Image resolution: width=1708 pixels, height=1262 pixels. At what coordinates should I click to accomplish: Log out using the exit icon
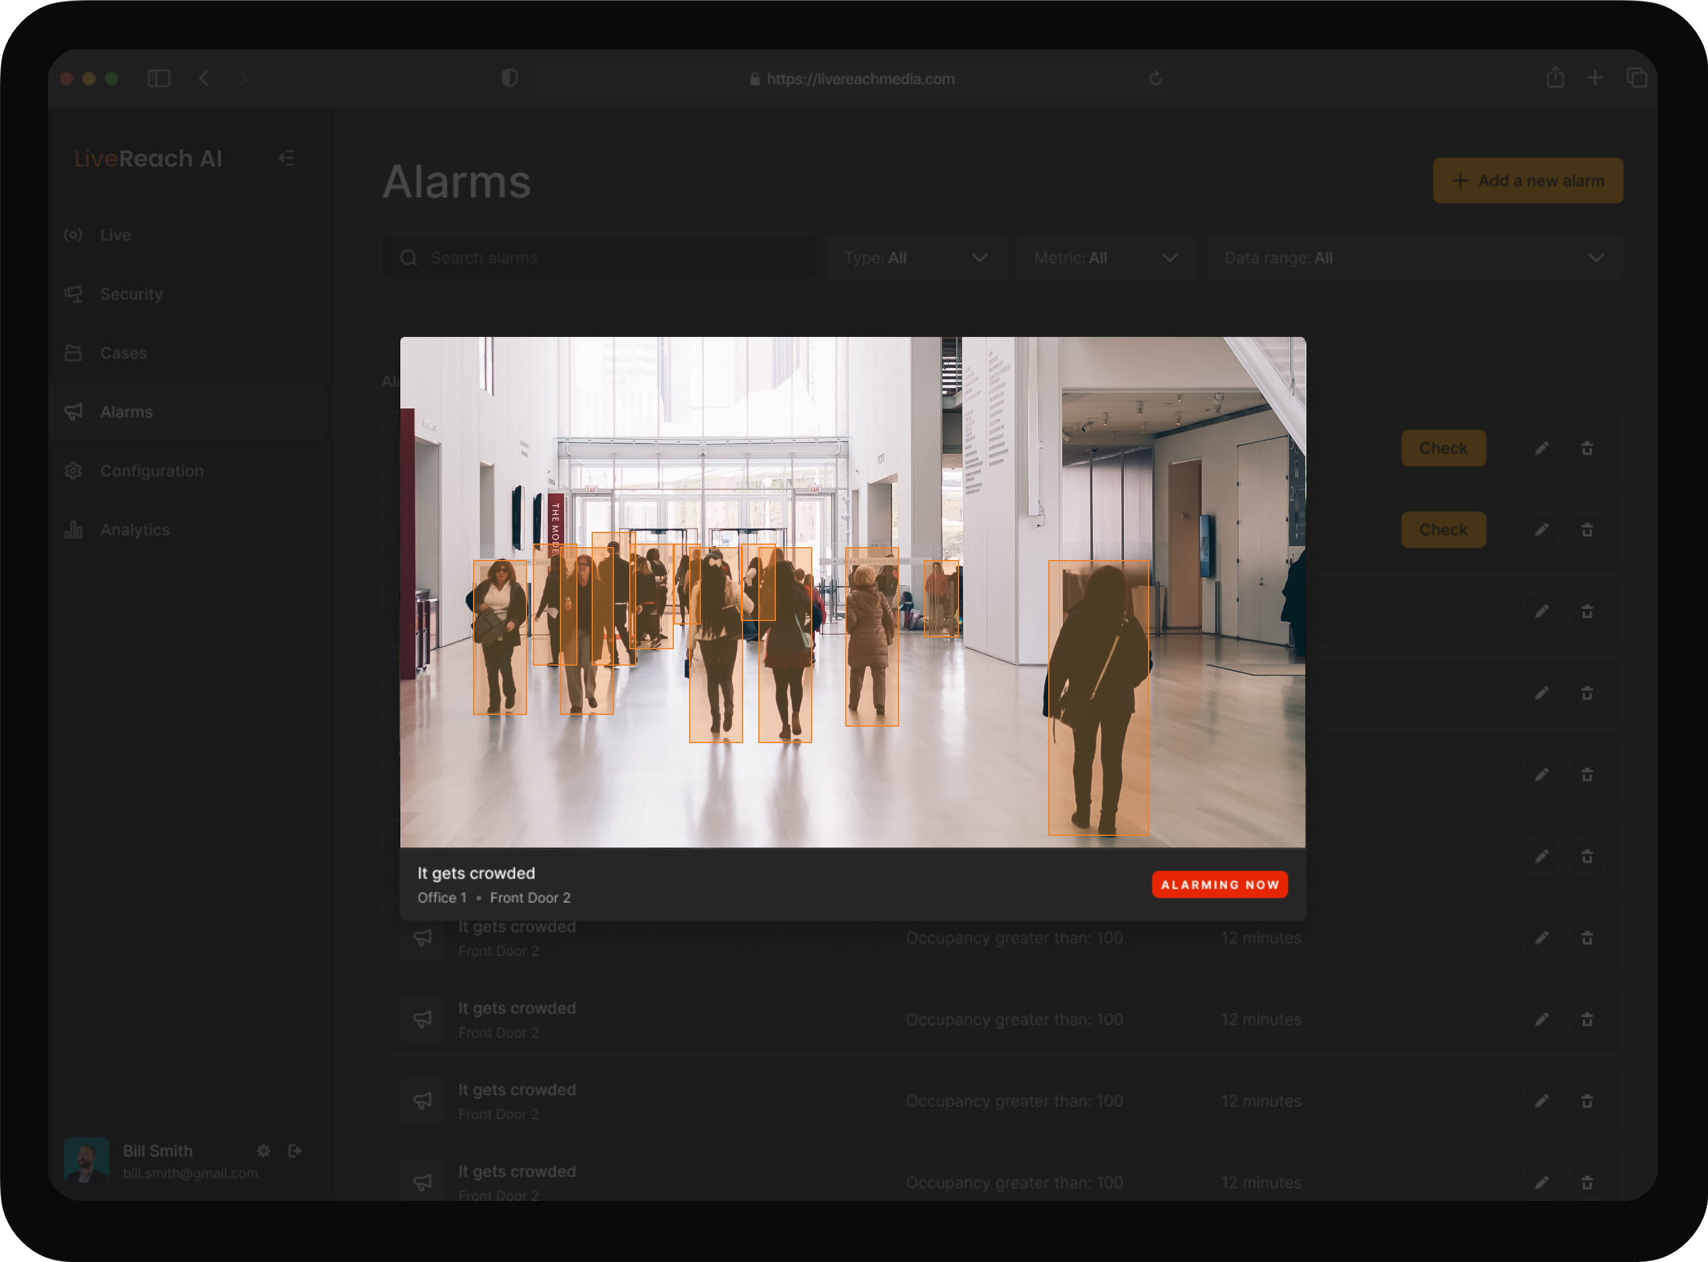[295, 1150]
